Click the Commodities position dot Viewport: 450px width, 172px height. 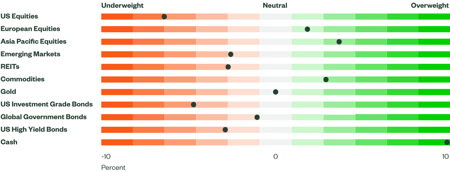click(x=326, y=80)
